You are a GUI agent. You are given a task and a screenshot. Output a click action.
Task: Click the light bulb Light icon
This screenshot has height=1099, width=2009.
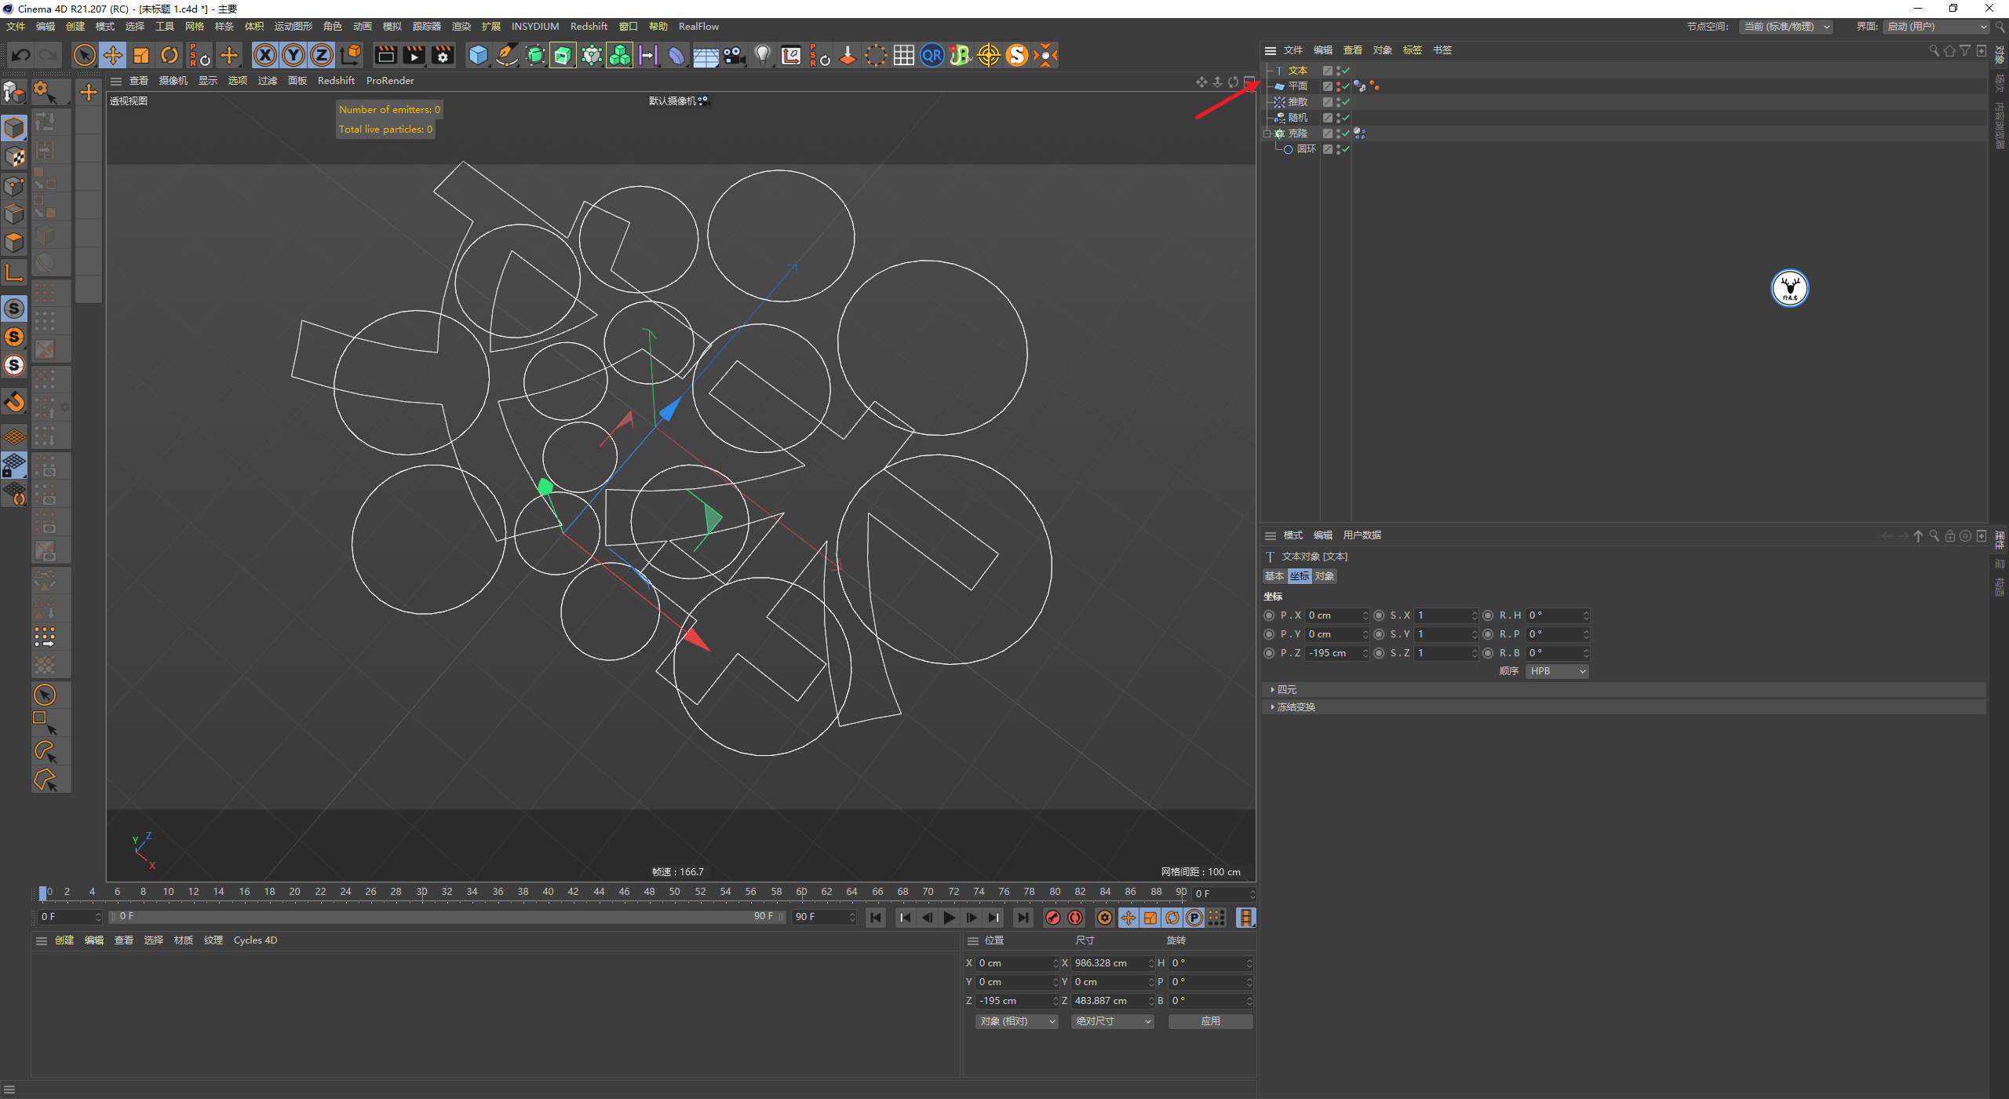pos(762,55)
